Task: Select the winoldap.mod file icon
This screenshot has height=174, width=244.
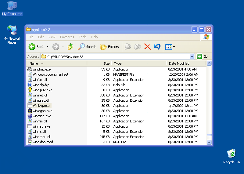Action: pos(30,142)
